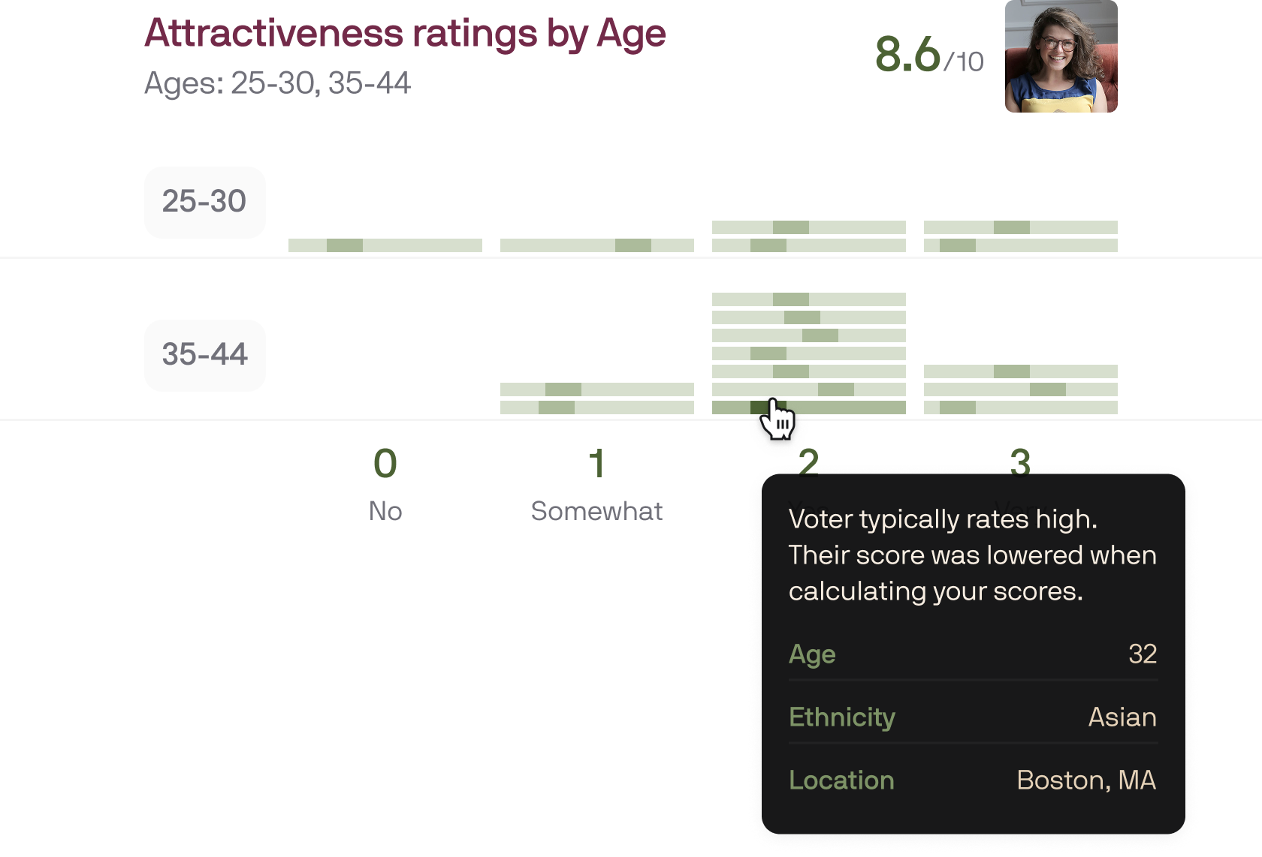Open the profile photo thumbnail
The width and height of the screenshot is (1262, 857).
[x=1061, y=56]
